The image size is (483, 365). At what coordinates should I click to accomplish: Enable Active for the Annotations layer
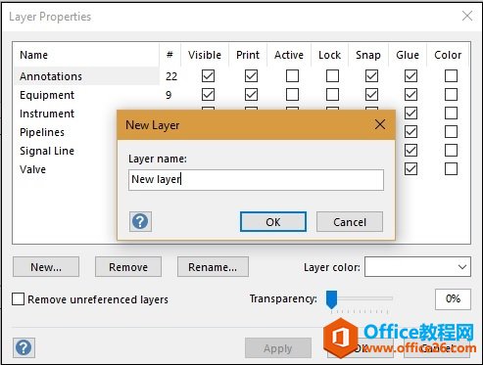click(292, 76)
